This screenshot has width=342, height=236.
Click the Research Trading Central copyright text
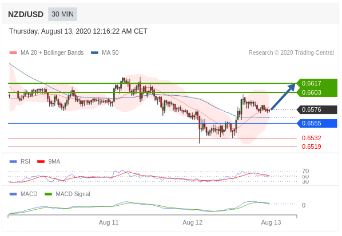click(x=291, y=53)
